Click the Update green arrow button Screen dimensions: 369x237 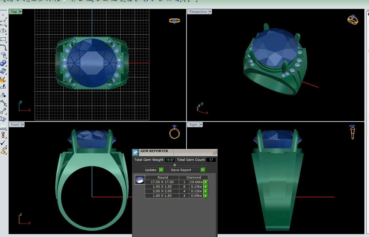pyautogui.click(x=161, y=170)
